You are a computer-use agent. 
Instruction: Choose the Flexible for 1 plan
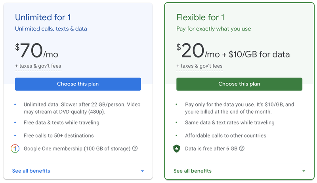[x=239, y=84]
